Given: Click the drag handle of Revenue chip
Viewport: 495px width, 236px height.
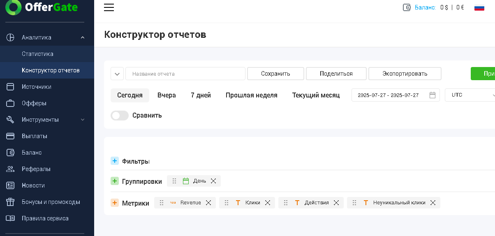Looking at the screenshot, I should (x=162, y=203).
